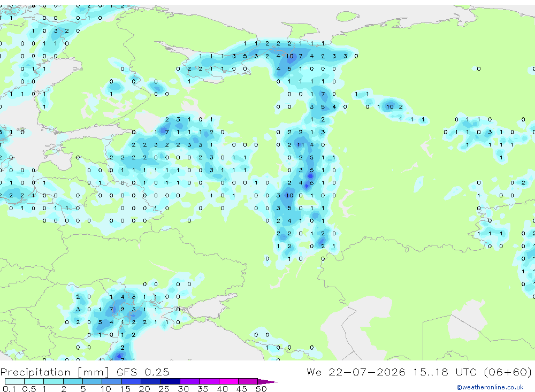Select the 35–40 mm purple legend swatch
The image size is (535, 392).
(209, 381)
